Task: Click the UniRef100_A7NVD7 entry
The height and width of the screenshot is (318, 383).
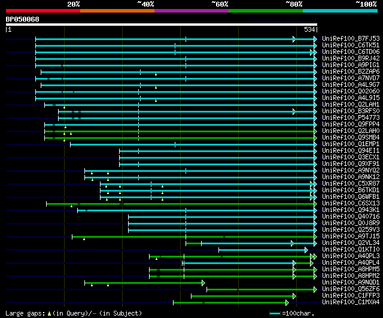Action: (351, 78)
